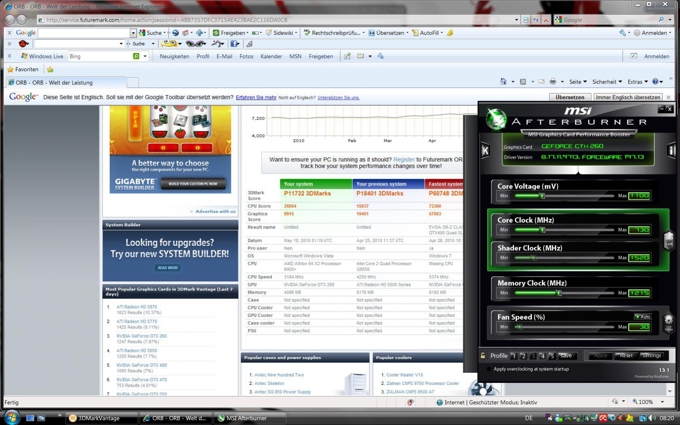This screenshot has width=680, height=425.
Task: Open Google toolbar wrench options
Action: (x=622, y=33)
